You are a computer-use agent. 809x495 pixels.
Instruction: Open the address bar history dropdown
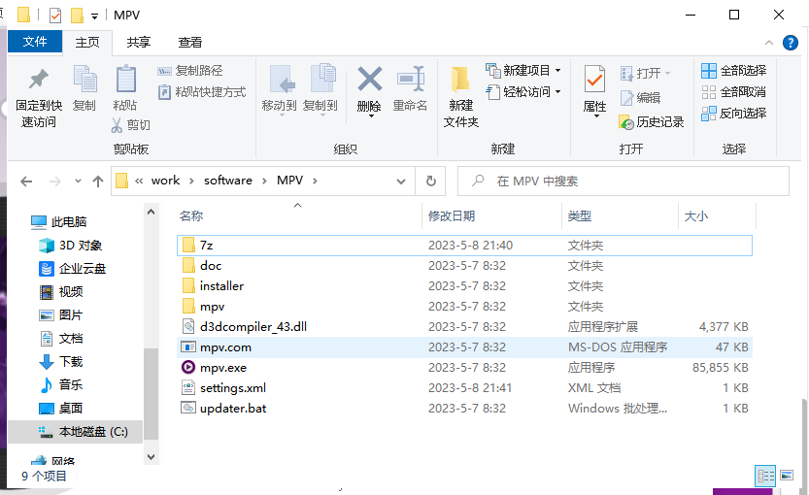(x=401, y=181)
